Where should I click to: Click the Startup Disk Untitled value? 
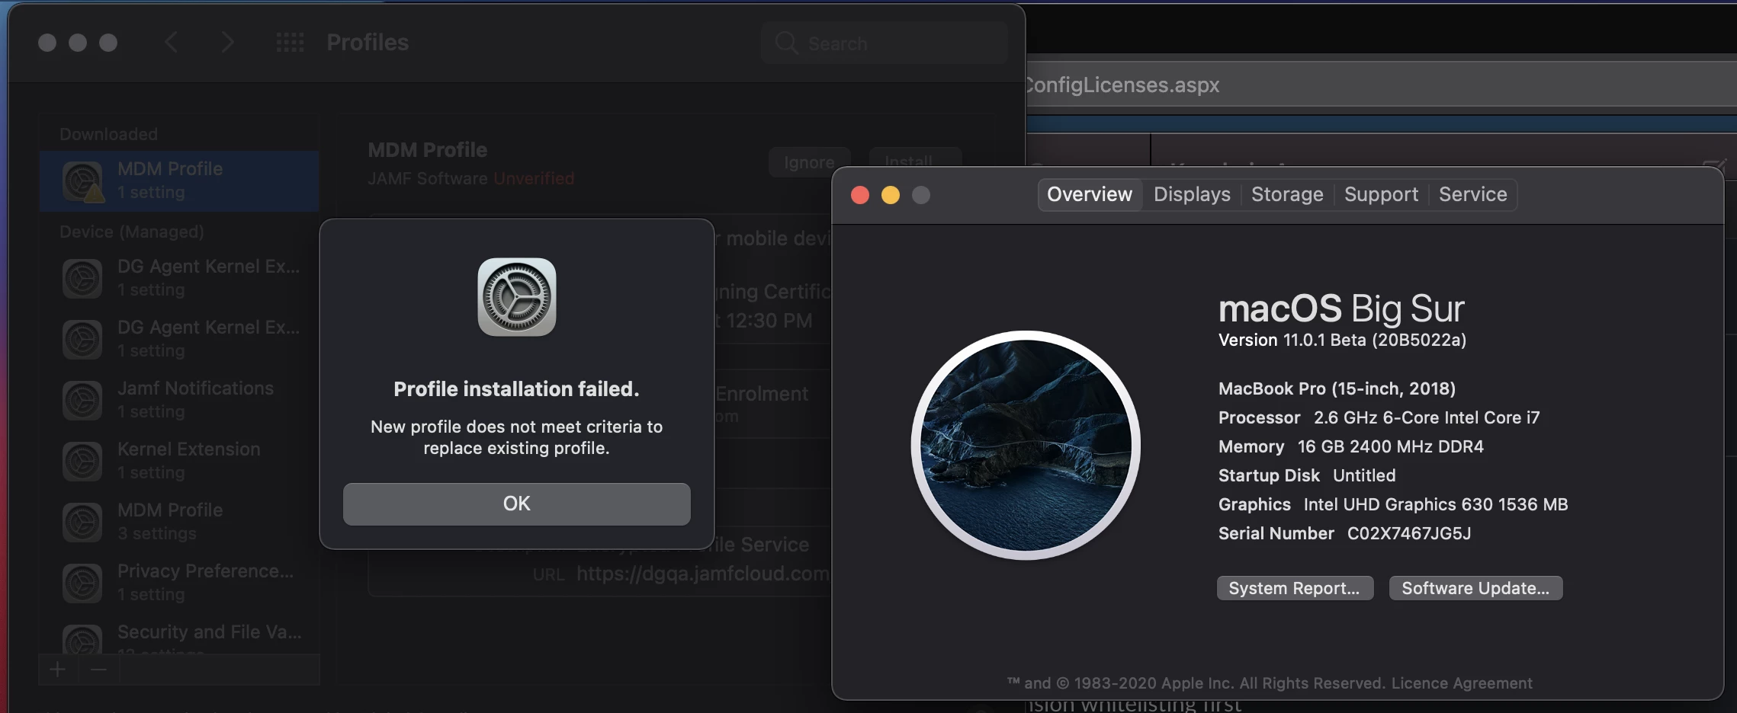click(1364, 475)
